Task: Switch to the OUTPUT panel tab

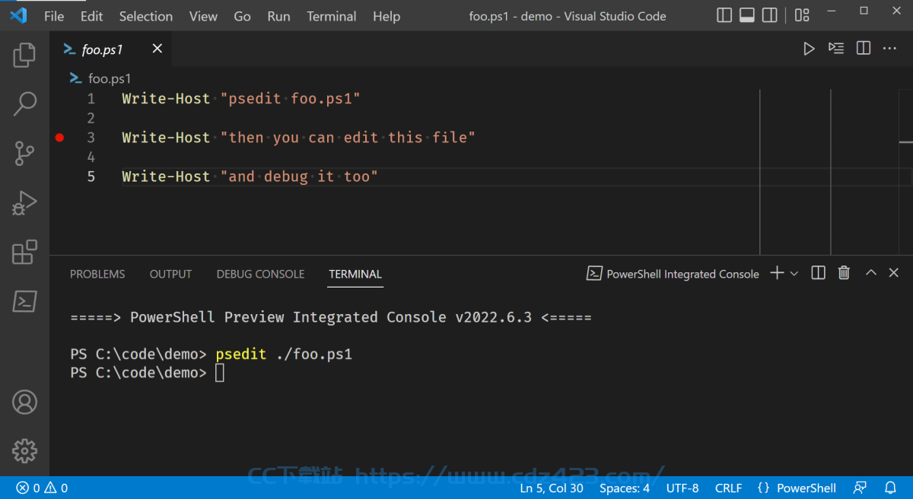Action: pos(170,274)
